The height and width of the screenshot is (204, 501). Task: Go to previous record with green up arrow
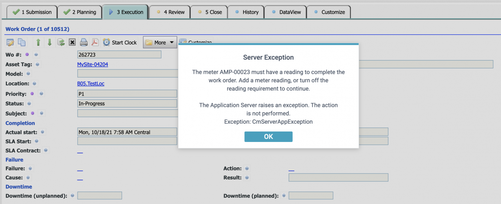(38, 42)
